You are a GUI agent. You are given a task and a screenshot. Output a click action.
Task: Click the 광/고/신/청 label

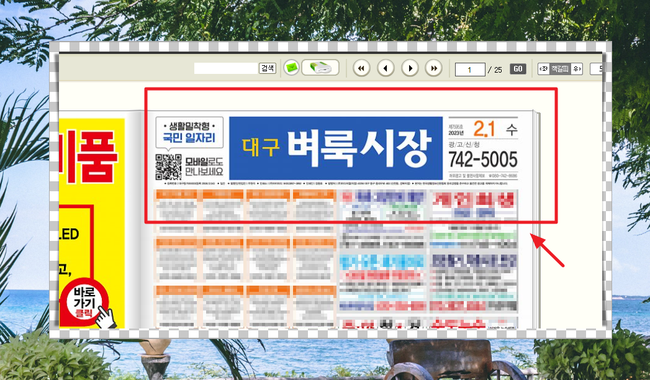[464, 144]
